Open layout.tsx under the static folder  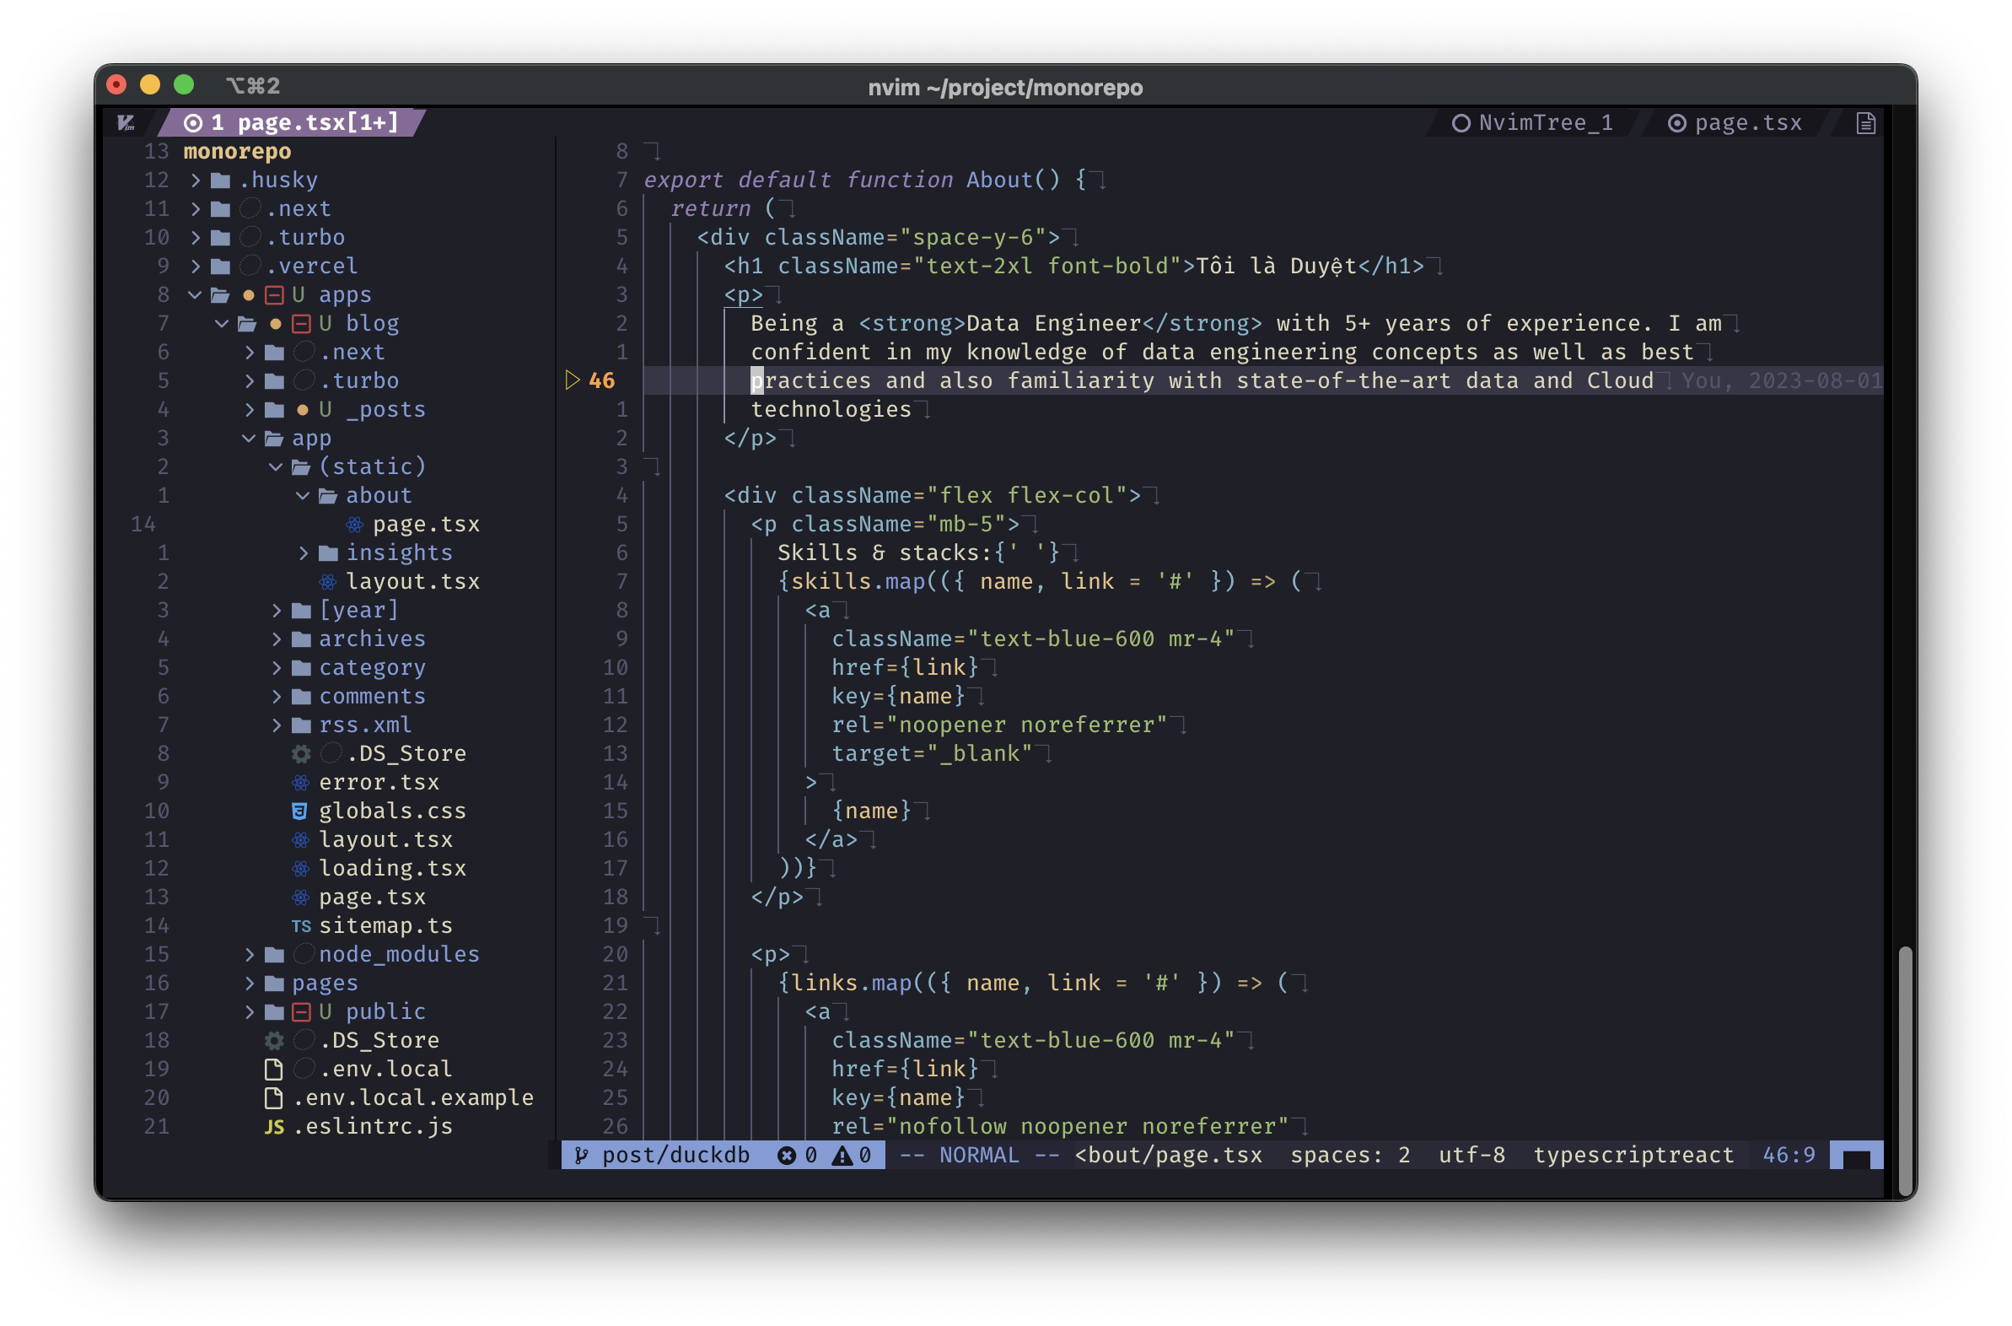coord(412,582)
